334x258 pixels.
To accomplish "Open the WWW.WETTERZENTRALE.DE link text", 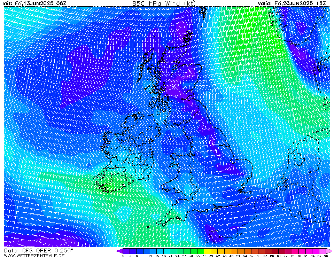I will (x=34, y=256).
